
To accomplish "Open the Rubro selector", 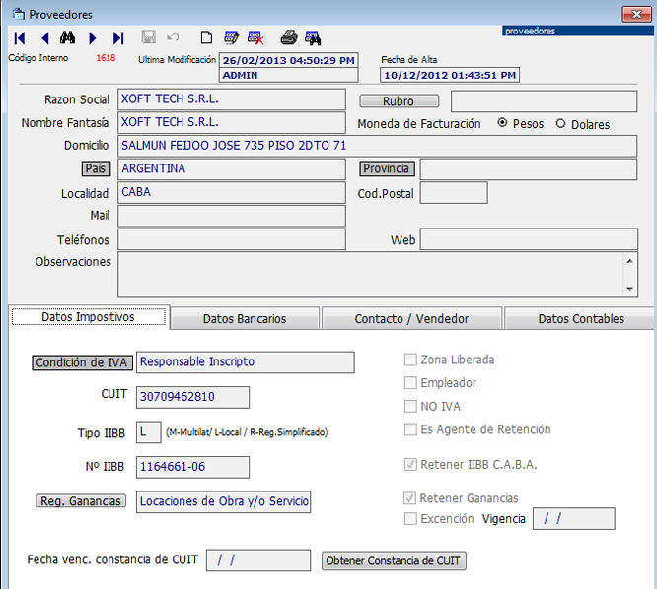I will click(x=399, y=101).
